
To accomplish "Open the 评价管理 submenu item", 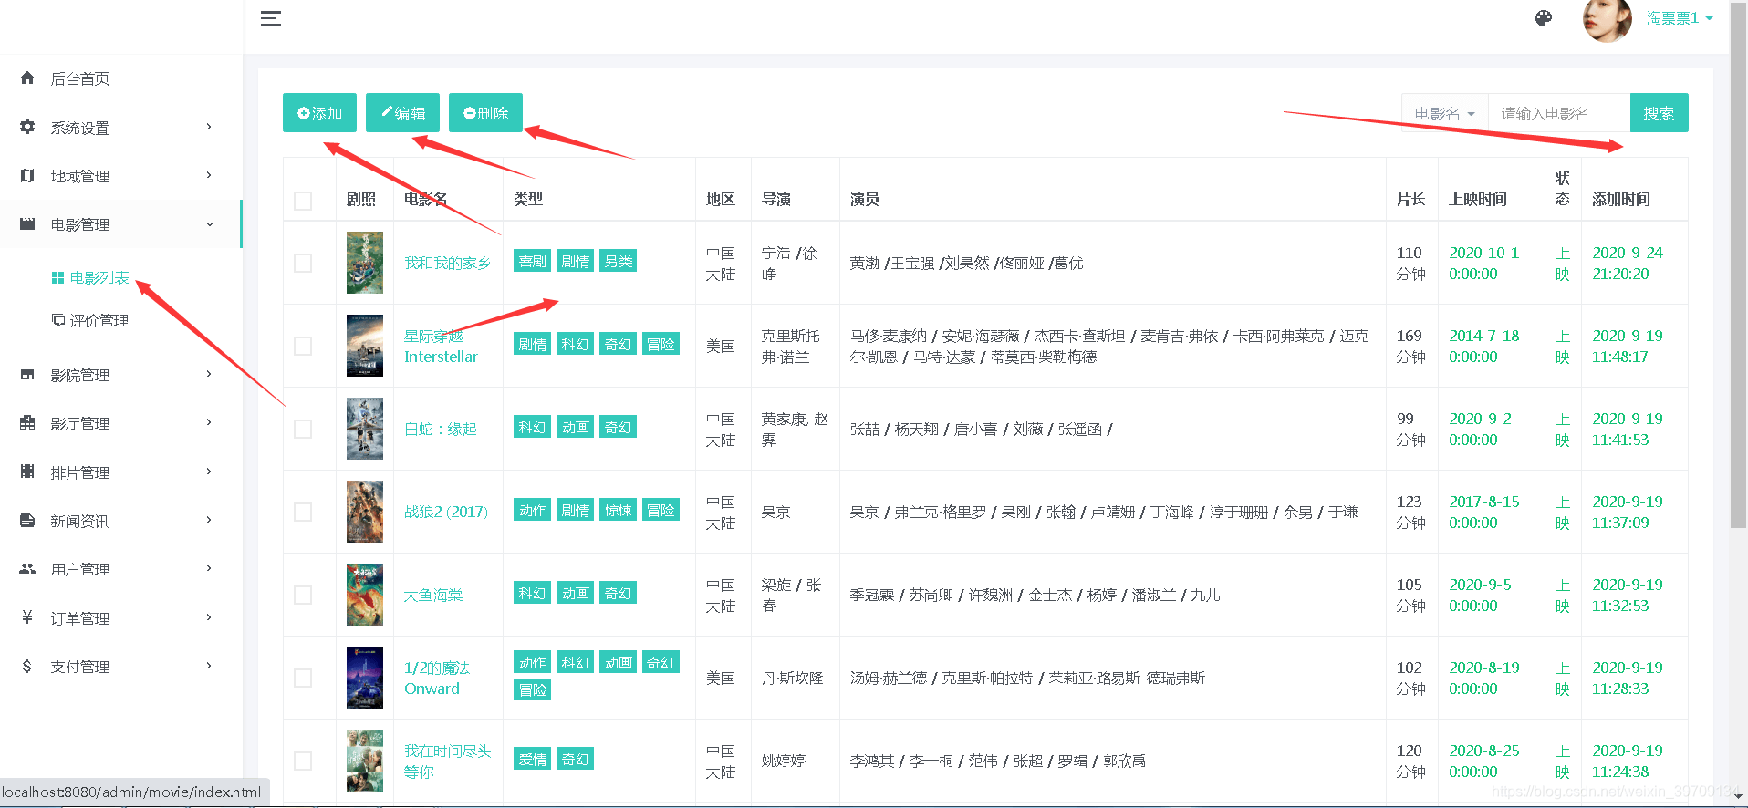I will tap(99, 320).
